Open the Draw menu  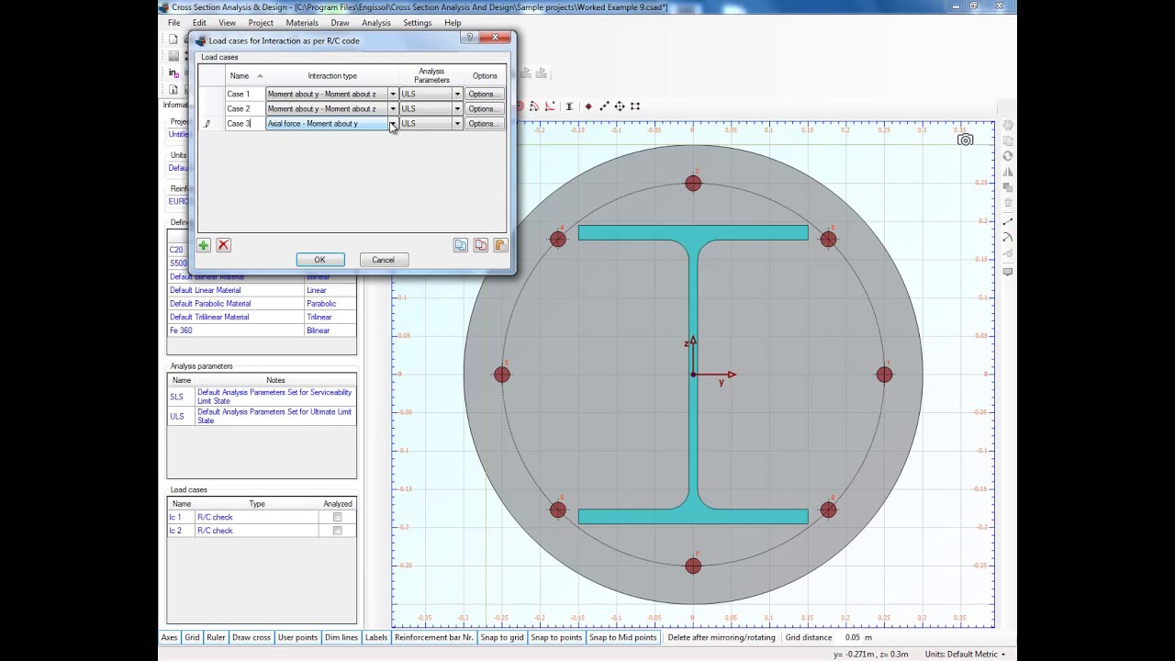pos(340,22)
